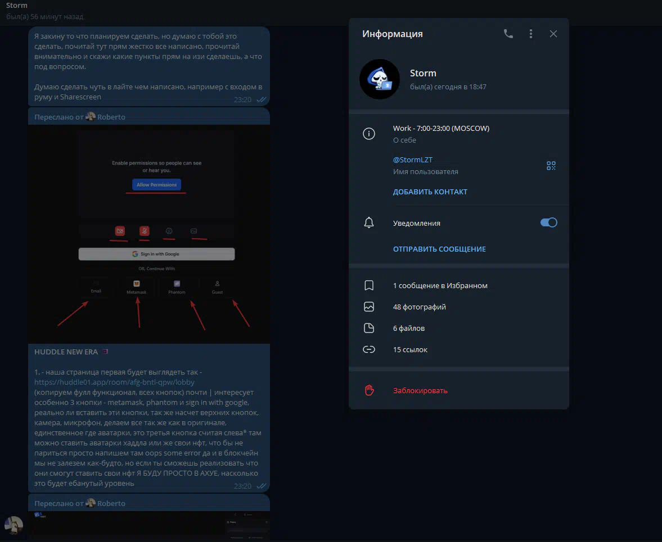Click the status 'был(а) сегодня в 18:47'
The width and height of the screenshot is (662, 542).
tap(448, 87)
